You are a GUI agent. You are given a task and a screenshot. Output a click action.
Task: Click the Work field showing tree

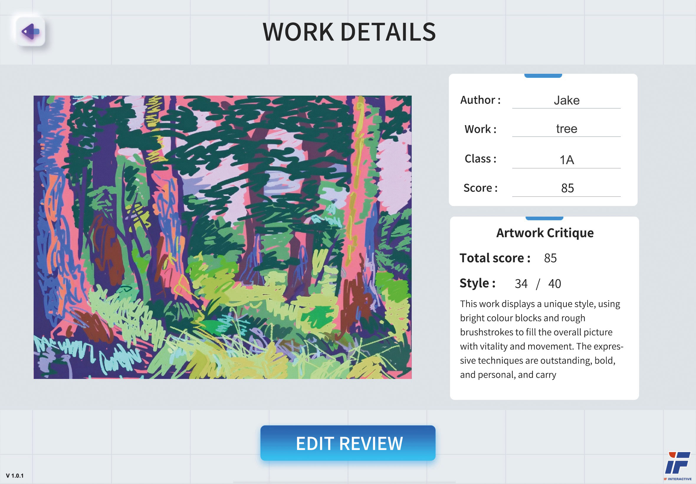pyautogui.click(x=566, y=129)
